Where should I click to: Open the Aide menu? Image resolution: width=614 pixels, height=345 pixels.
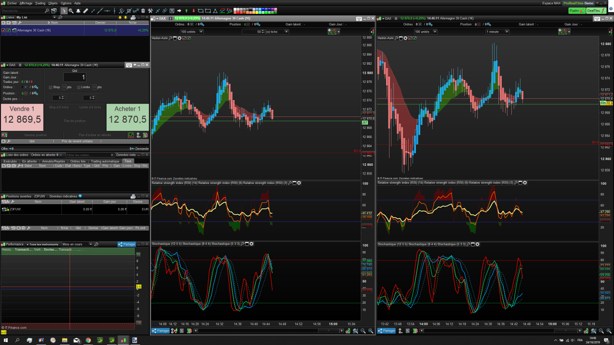coord(77,3)
